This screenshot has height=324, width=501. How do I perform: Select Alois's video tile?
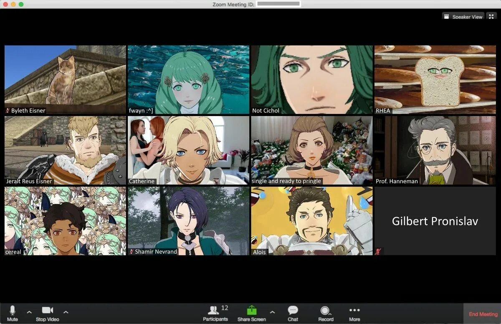point(312,221)
